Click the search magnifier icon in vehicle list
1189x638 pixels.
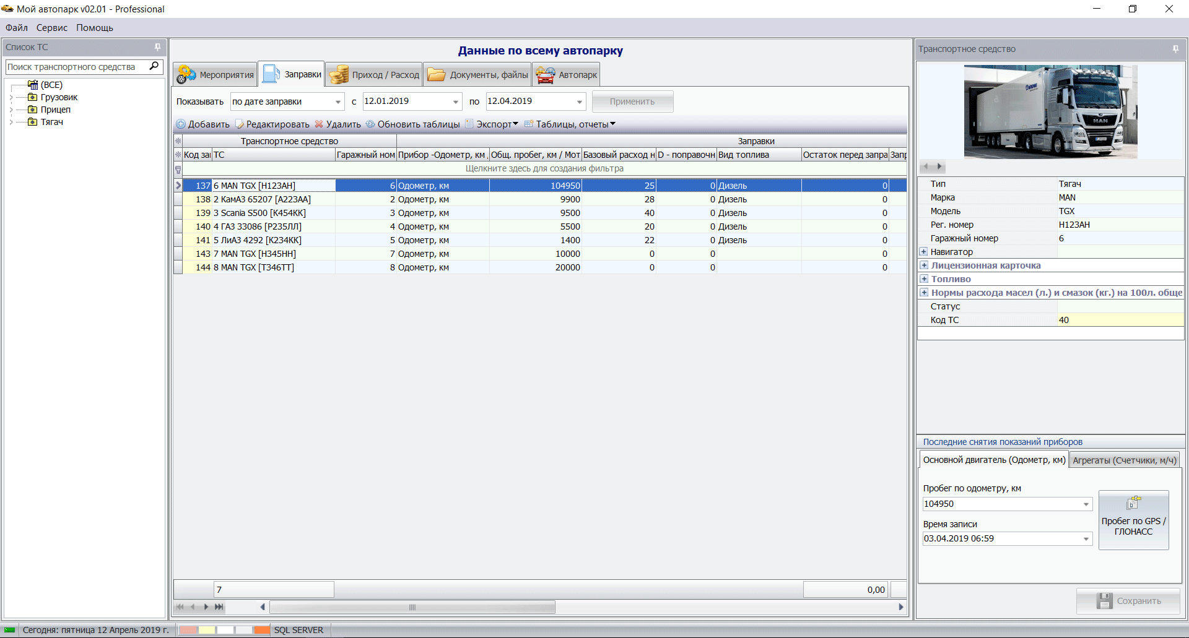click(154, 66)
